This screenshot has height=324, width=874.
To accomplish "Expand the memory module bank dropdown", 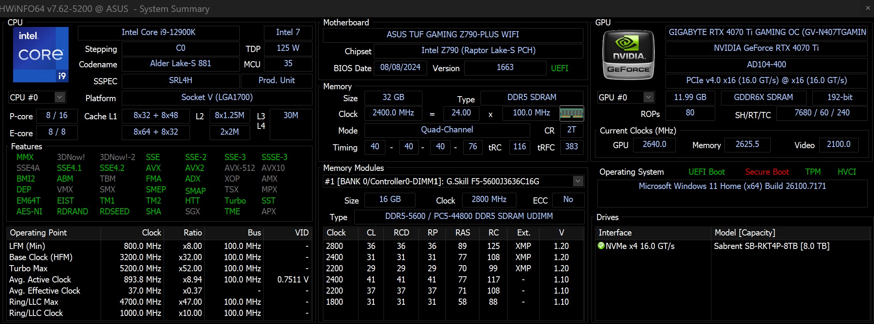I will point(577,181).
